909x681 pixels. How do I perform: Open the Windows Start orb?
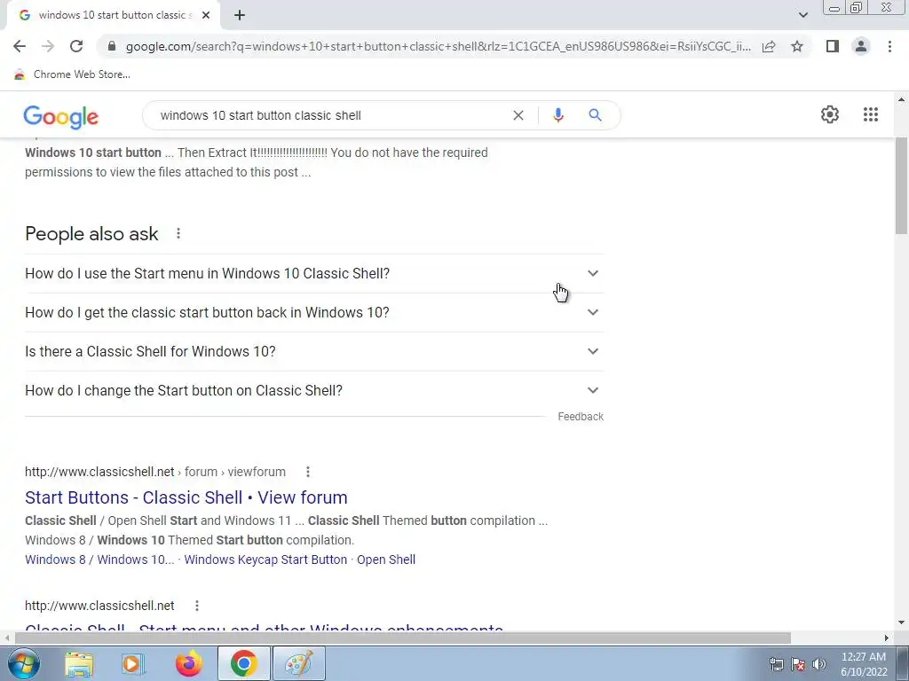point(24,663)
